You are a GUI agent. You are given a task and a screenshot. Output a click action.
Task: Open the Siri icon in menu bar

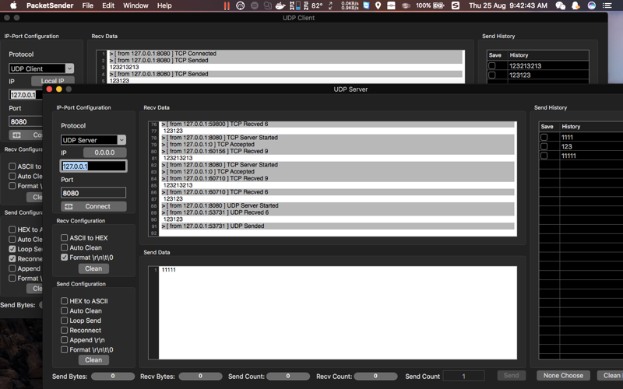click(x=592, y=5)
